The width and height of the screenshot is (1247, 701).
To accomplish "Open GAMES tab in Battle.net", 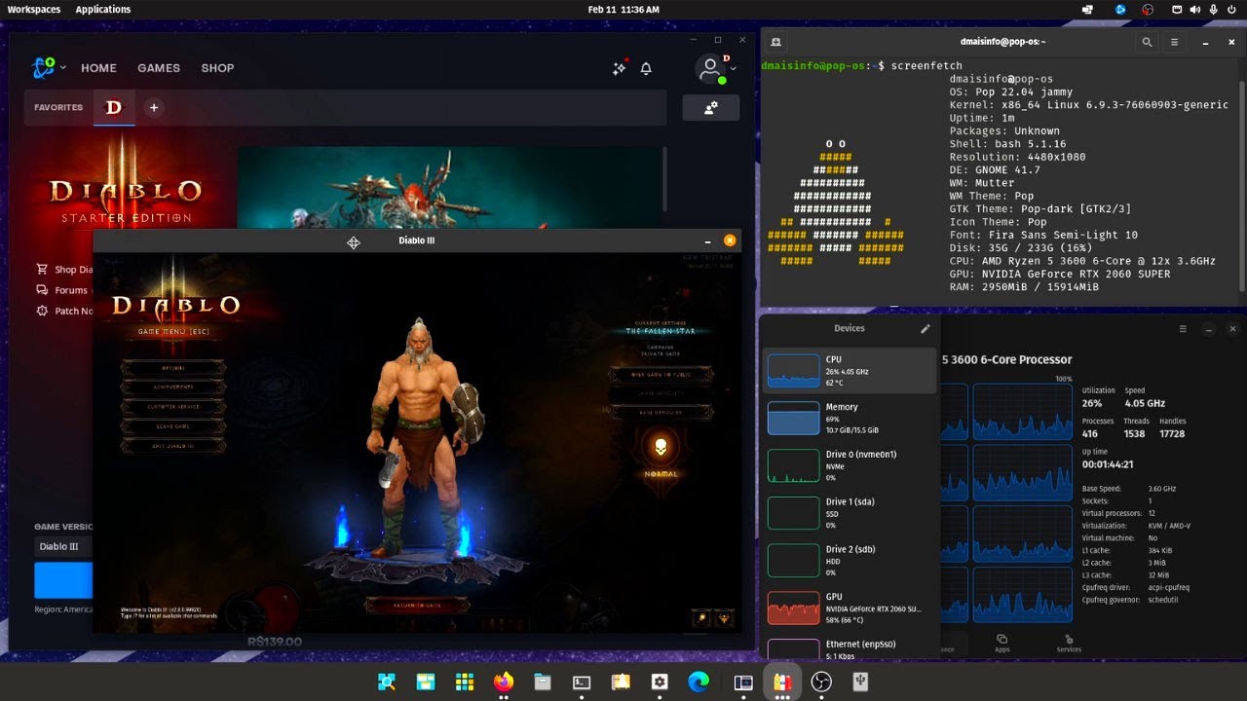I will click(159, 68).
